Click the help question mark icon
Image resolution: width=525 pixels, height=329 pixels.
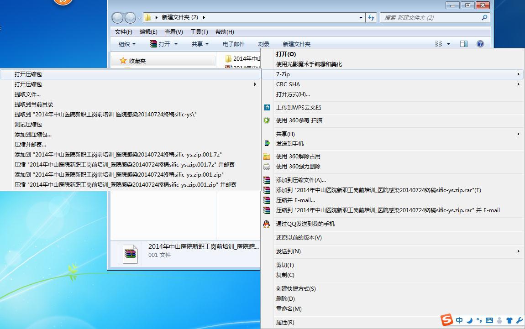(480, 44)
